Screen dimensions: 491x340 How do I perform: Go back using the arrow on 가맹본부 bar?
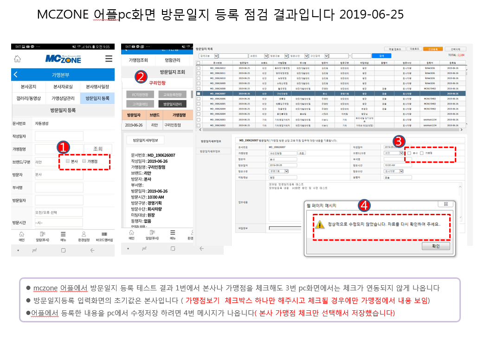pos(16,75)
